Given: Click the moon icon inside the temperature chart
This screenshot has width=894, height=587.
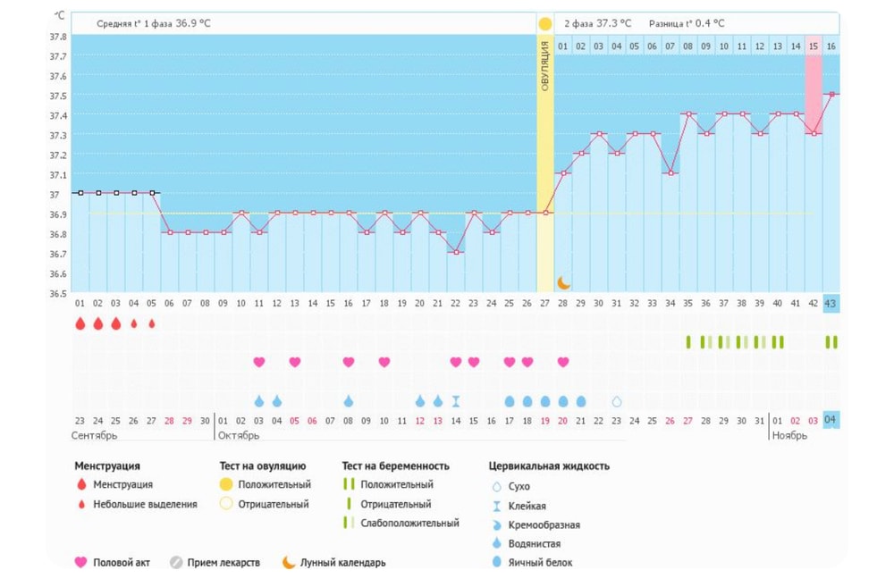Looking at the screenshot, I should (563, 282).
